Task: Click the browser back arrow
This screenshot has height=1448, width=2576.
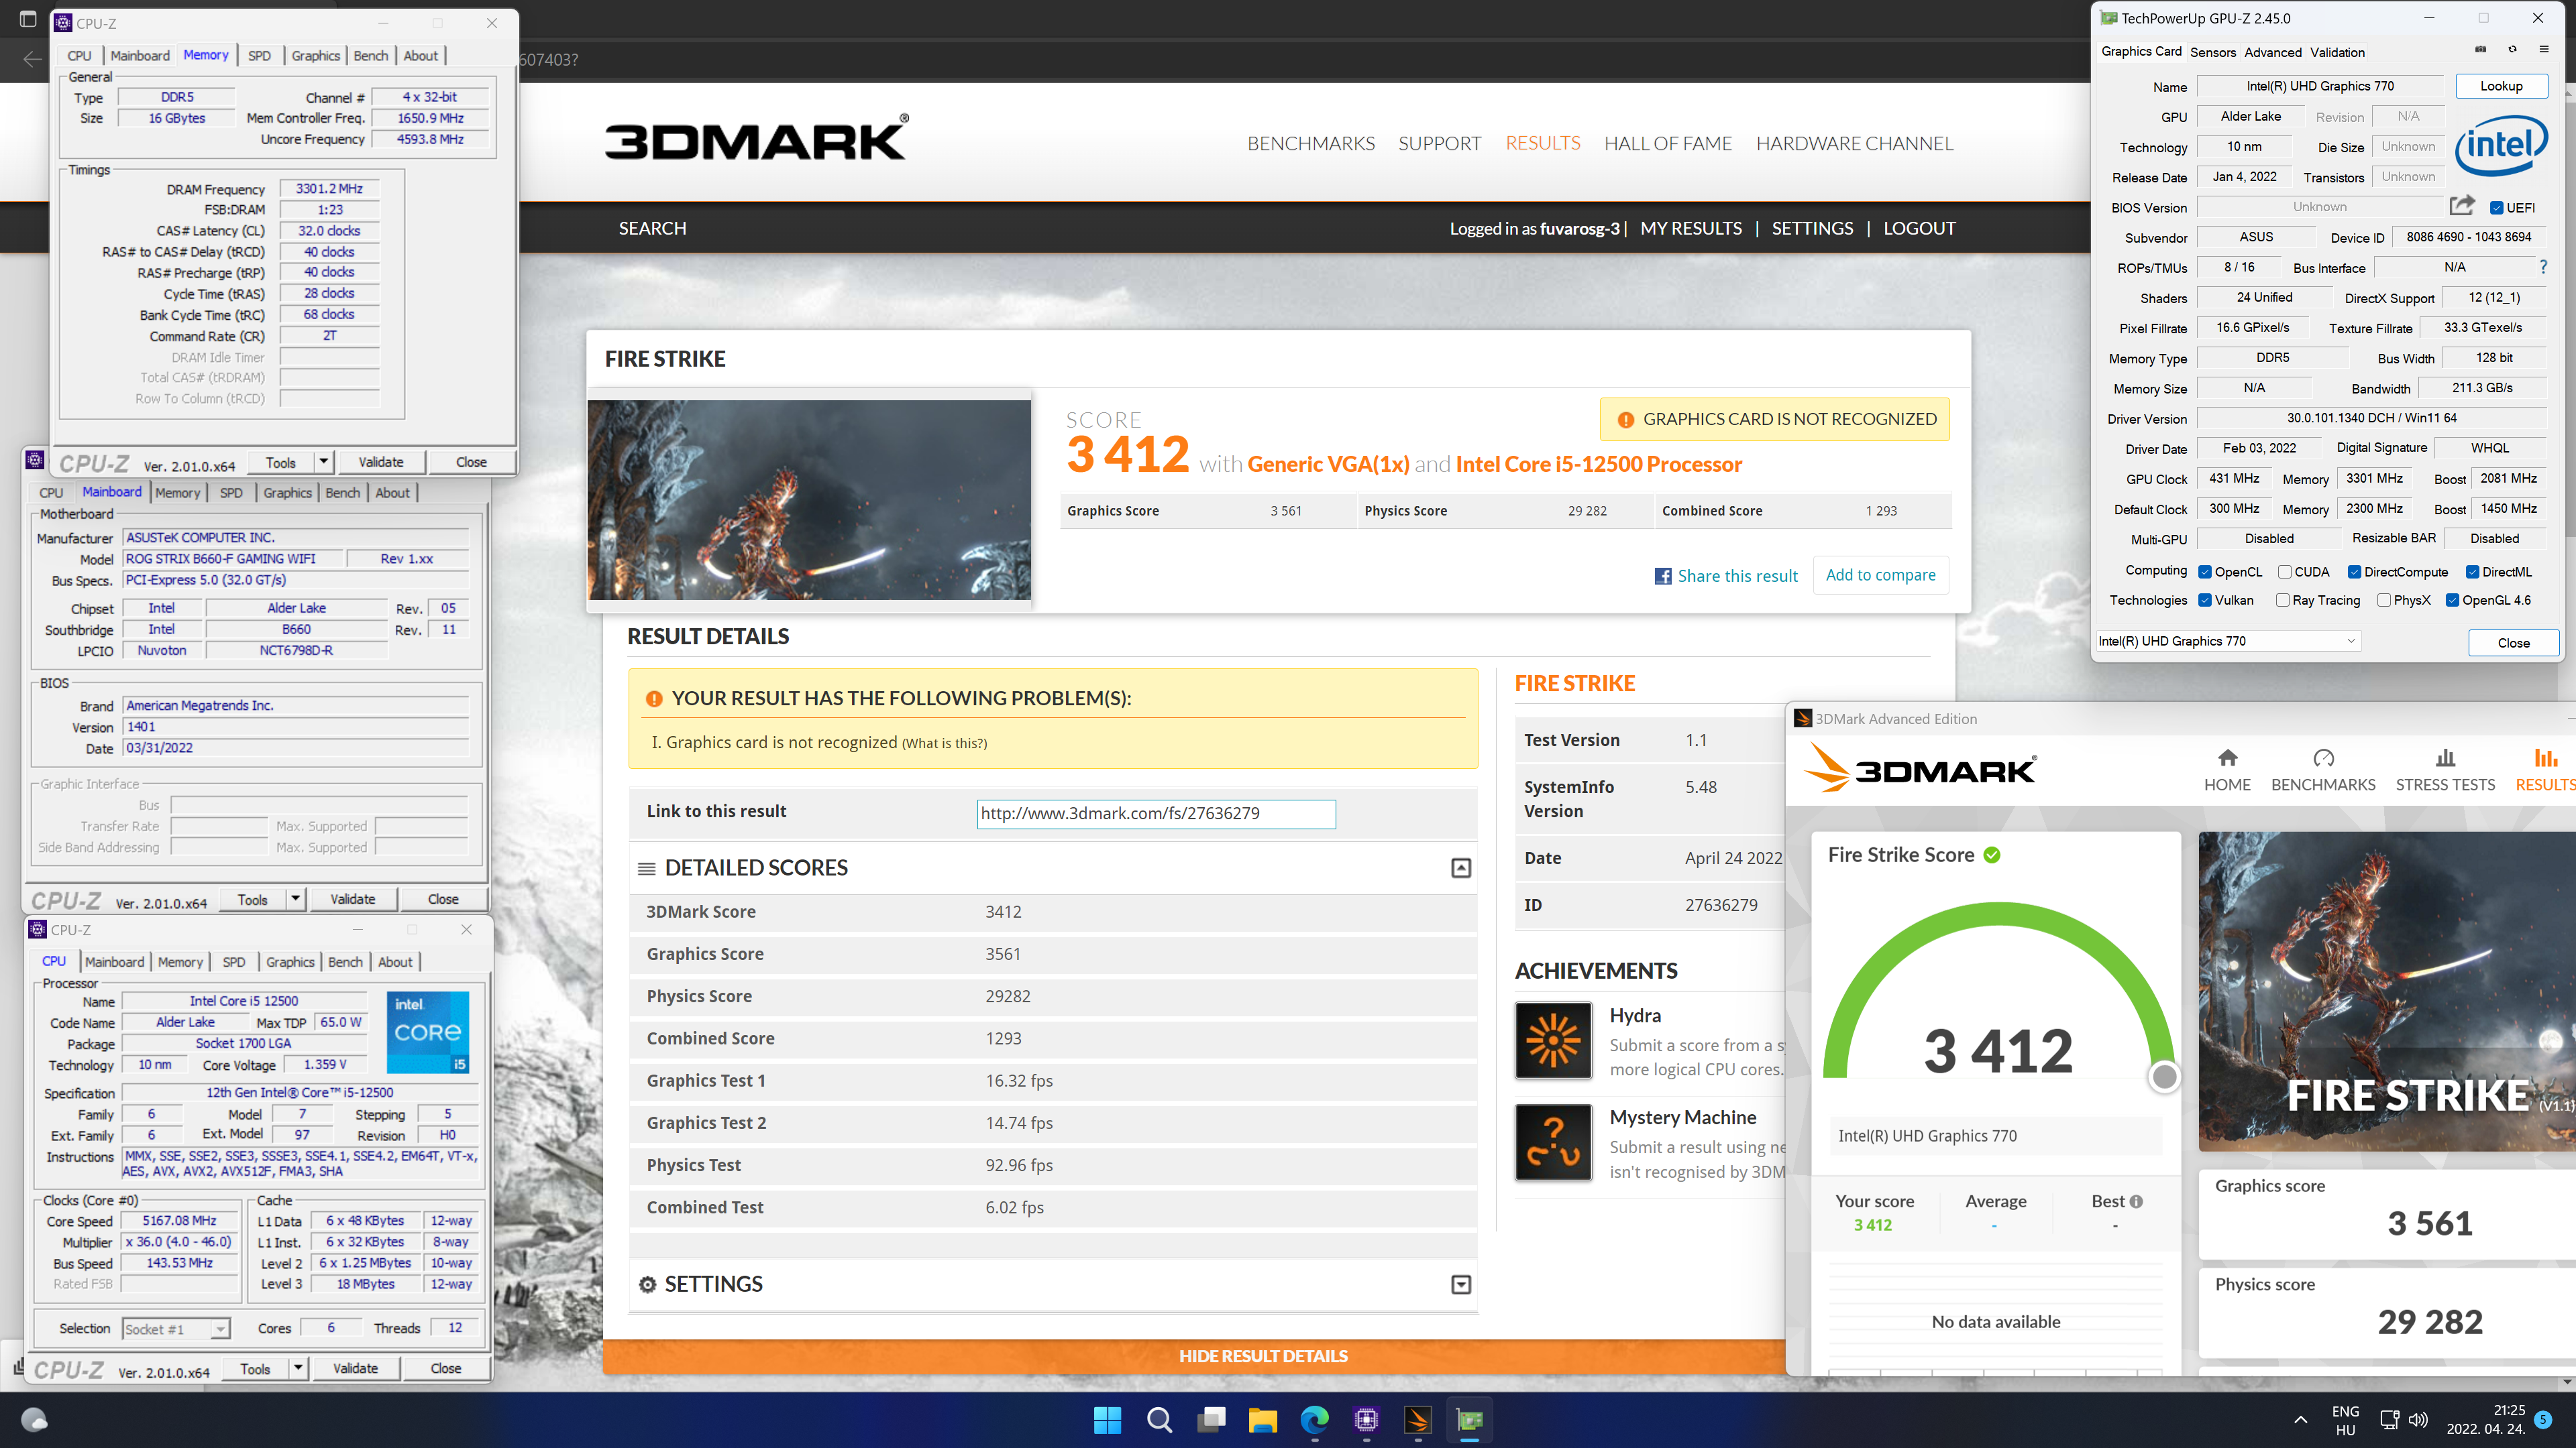Action: (x=32, y=59)
